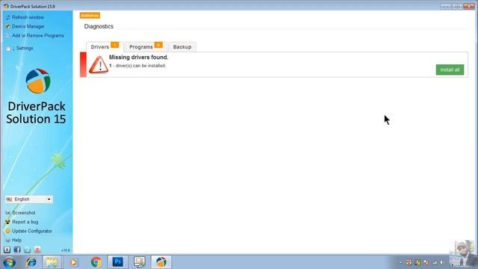478x269 pixels.
Task: Open Device Manager from the sidebar
Action: [28, 27]
